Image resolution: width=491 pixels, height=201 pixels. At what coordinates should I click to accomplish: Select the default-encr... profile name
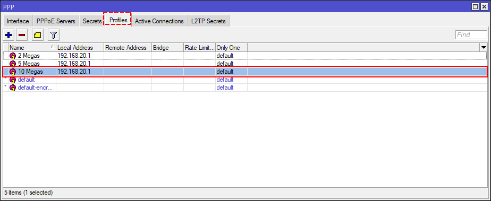[x=35, y=88]
